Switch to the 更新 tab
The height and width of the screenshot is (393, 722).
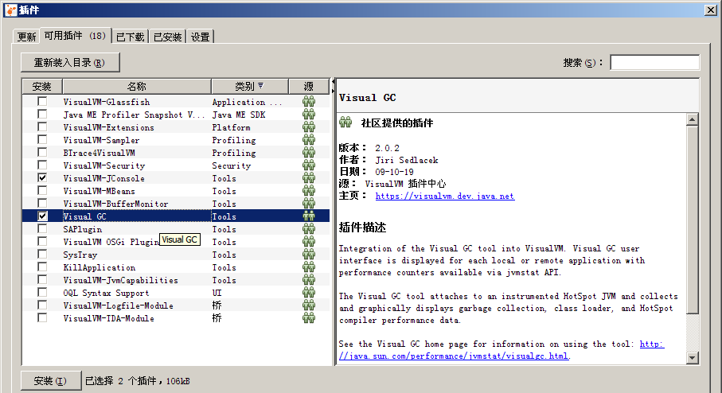point(26,37)
